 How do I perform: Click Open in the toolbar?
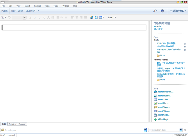pos(20,11)
